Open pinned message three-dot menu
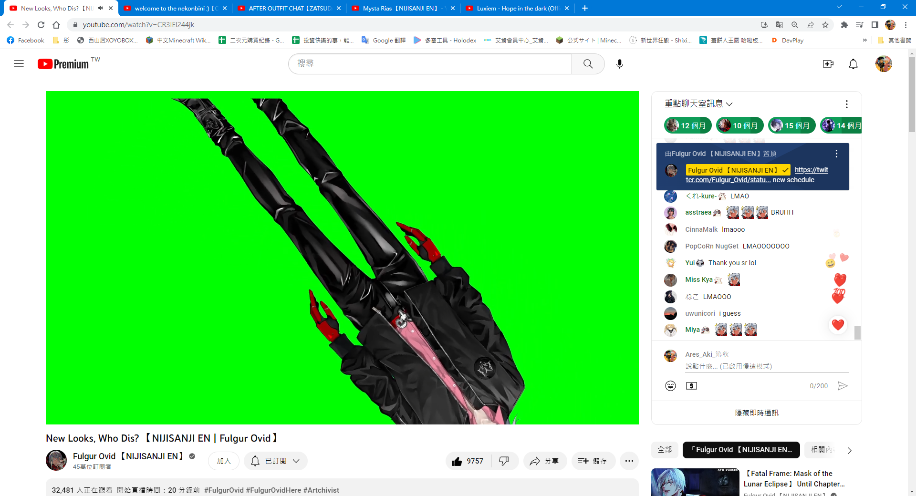Viewport: 916px width, 496px height. (x=836, y=154)
